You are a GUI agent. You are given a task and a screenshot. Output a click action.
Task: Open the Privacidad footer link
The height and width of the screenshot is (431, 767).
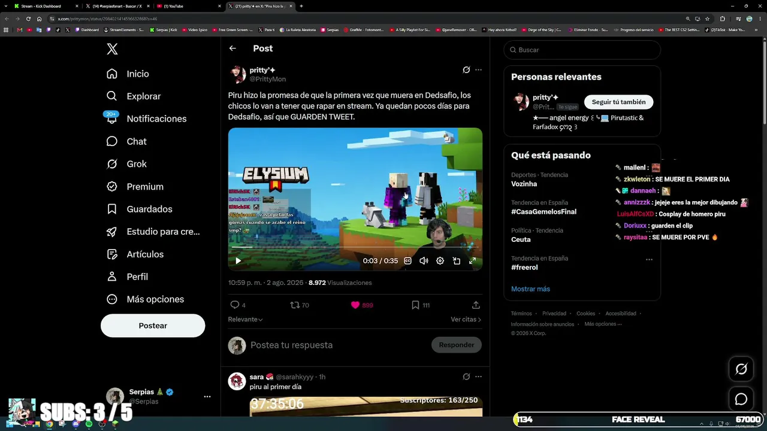554,314
